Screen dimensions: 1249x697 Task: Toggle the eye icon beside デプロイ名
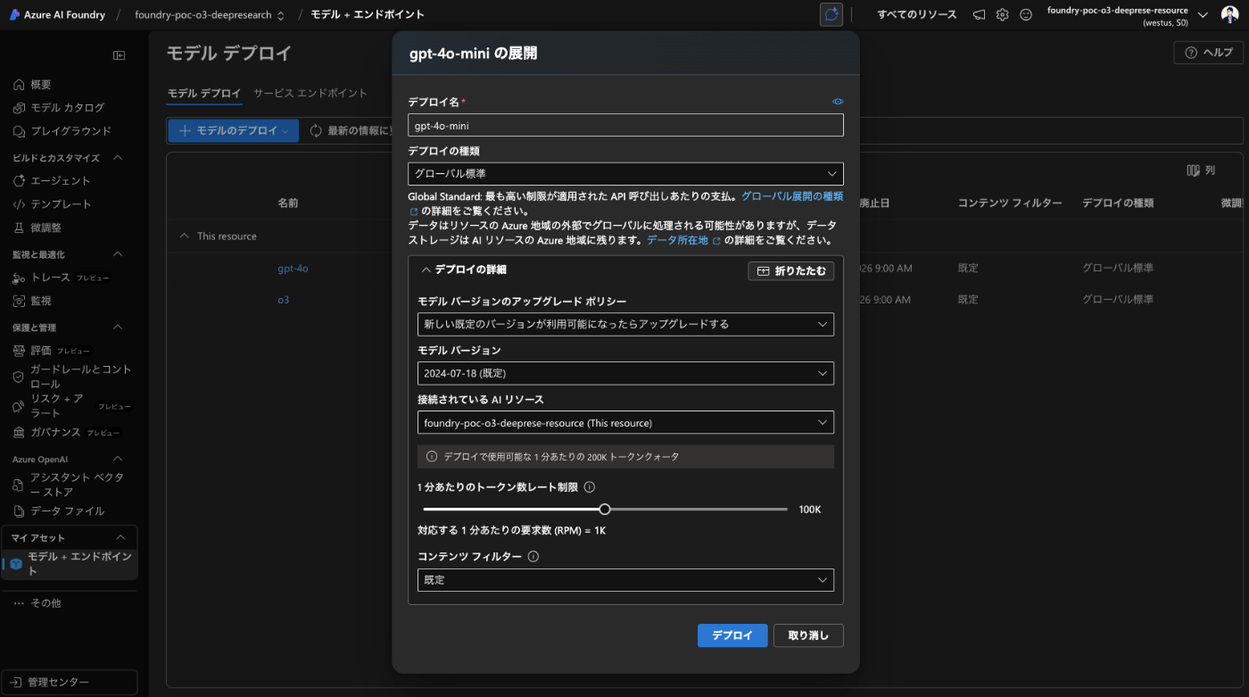838,102
